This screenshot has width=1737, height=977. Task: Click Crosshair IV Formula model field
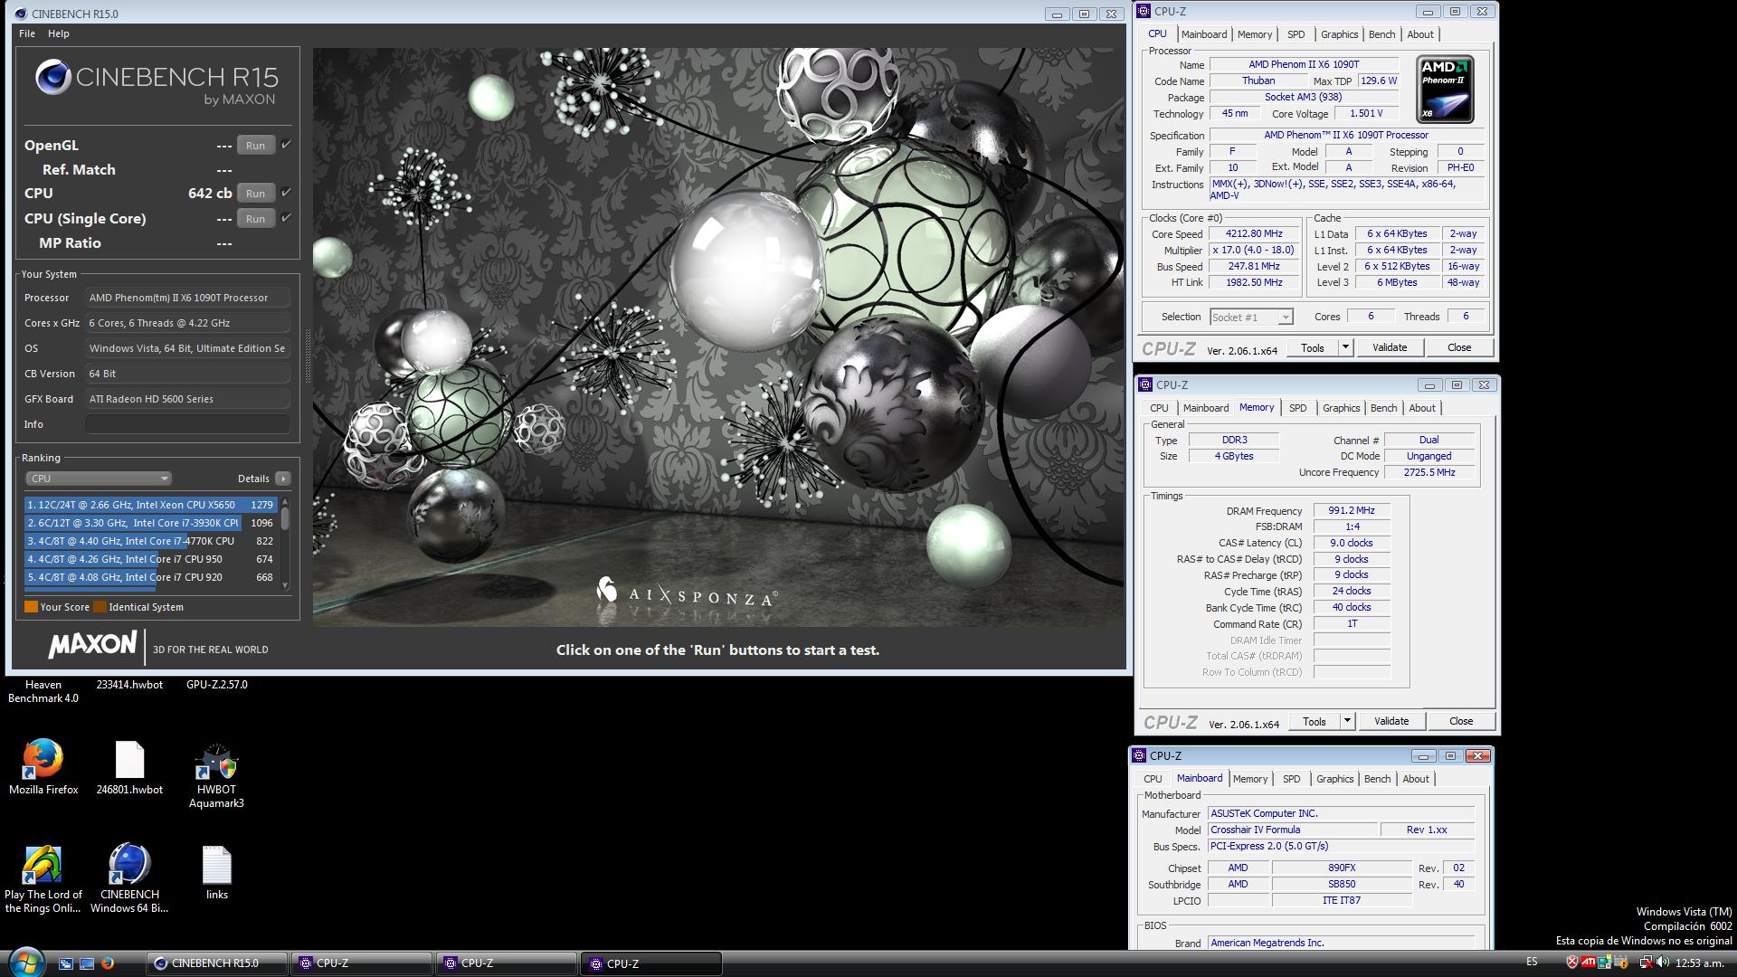1294,830
